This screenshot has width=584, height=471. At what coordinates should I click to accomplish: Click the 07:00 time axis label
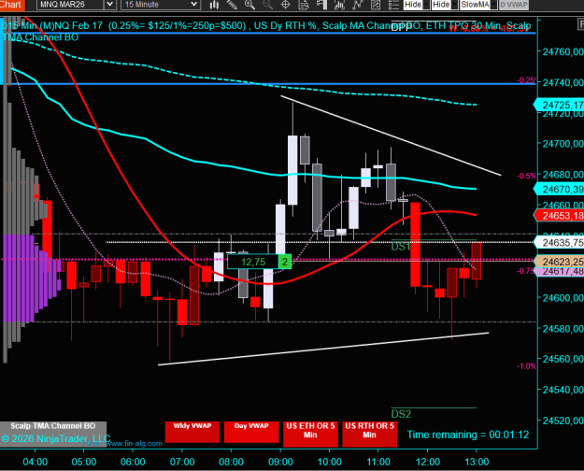tap(182, 462)
